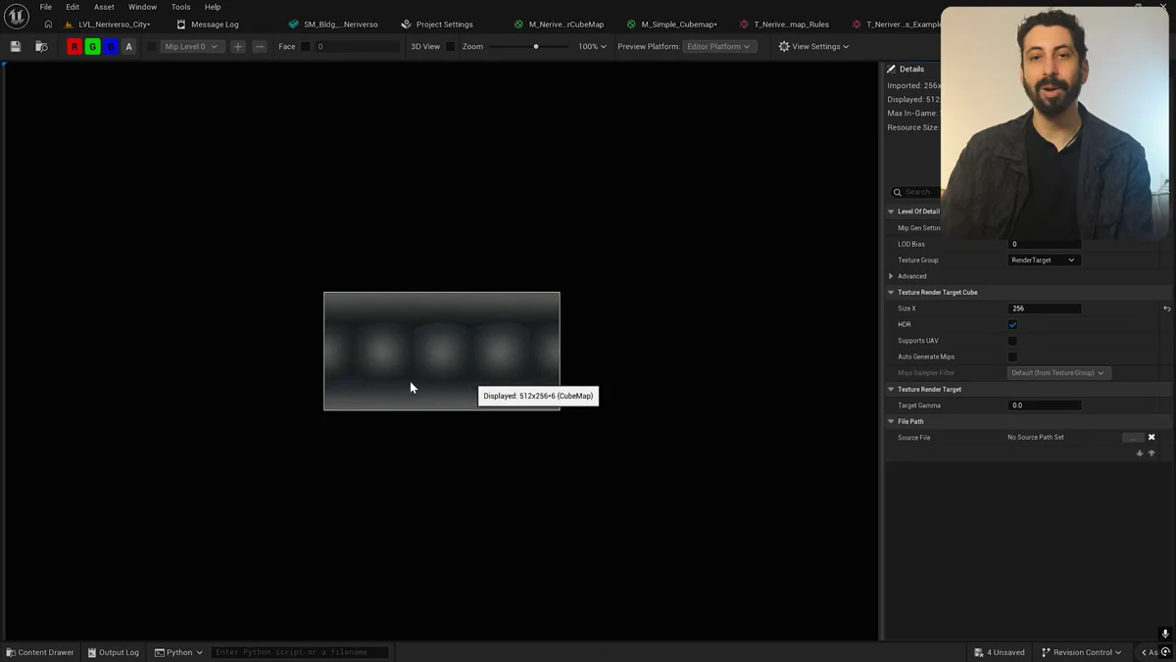The image size is (1176, 662).
Task: Click the cubemap texture preview
Action: pos(442,351)
